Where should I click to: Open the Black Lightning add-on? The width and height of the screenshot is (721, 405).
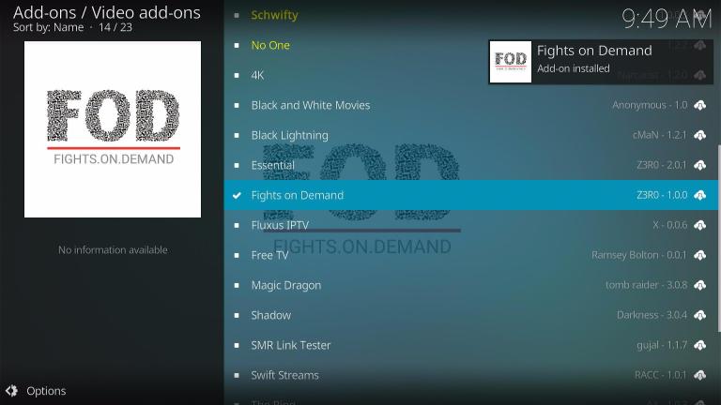[x=471, y=135]
